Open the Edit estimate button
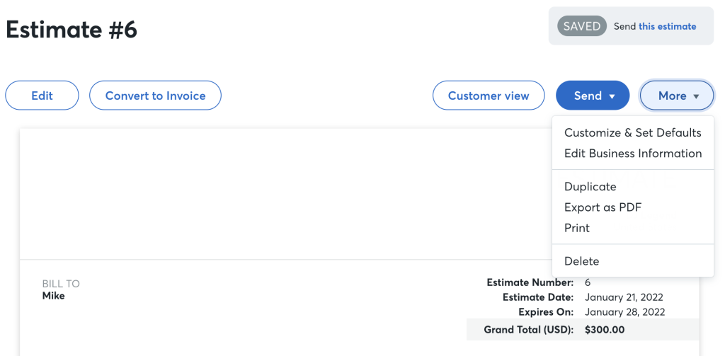This screenshot has height=356, width=725. tap(42, 96)
